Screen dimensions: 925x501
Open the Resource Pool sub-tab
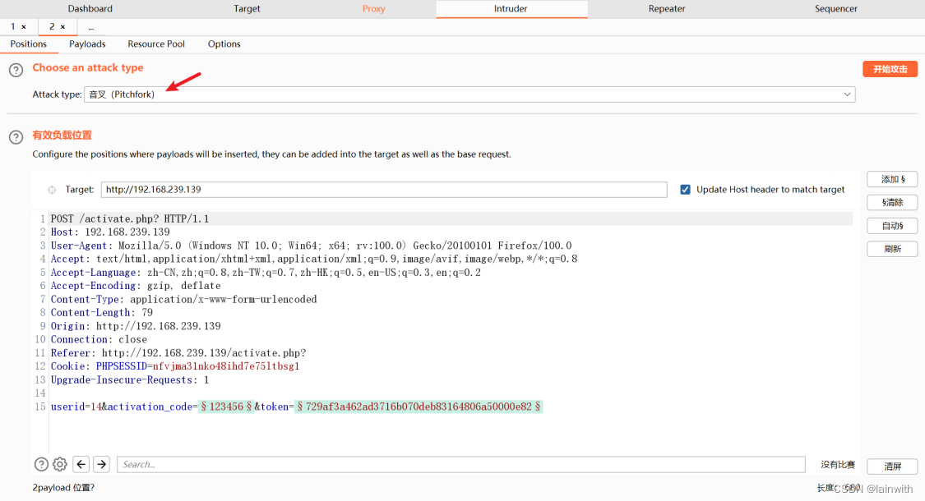156,44
